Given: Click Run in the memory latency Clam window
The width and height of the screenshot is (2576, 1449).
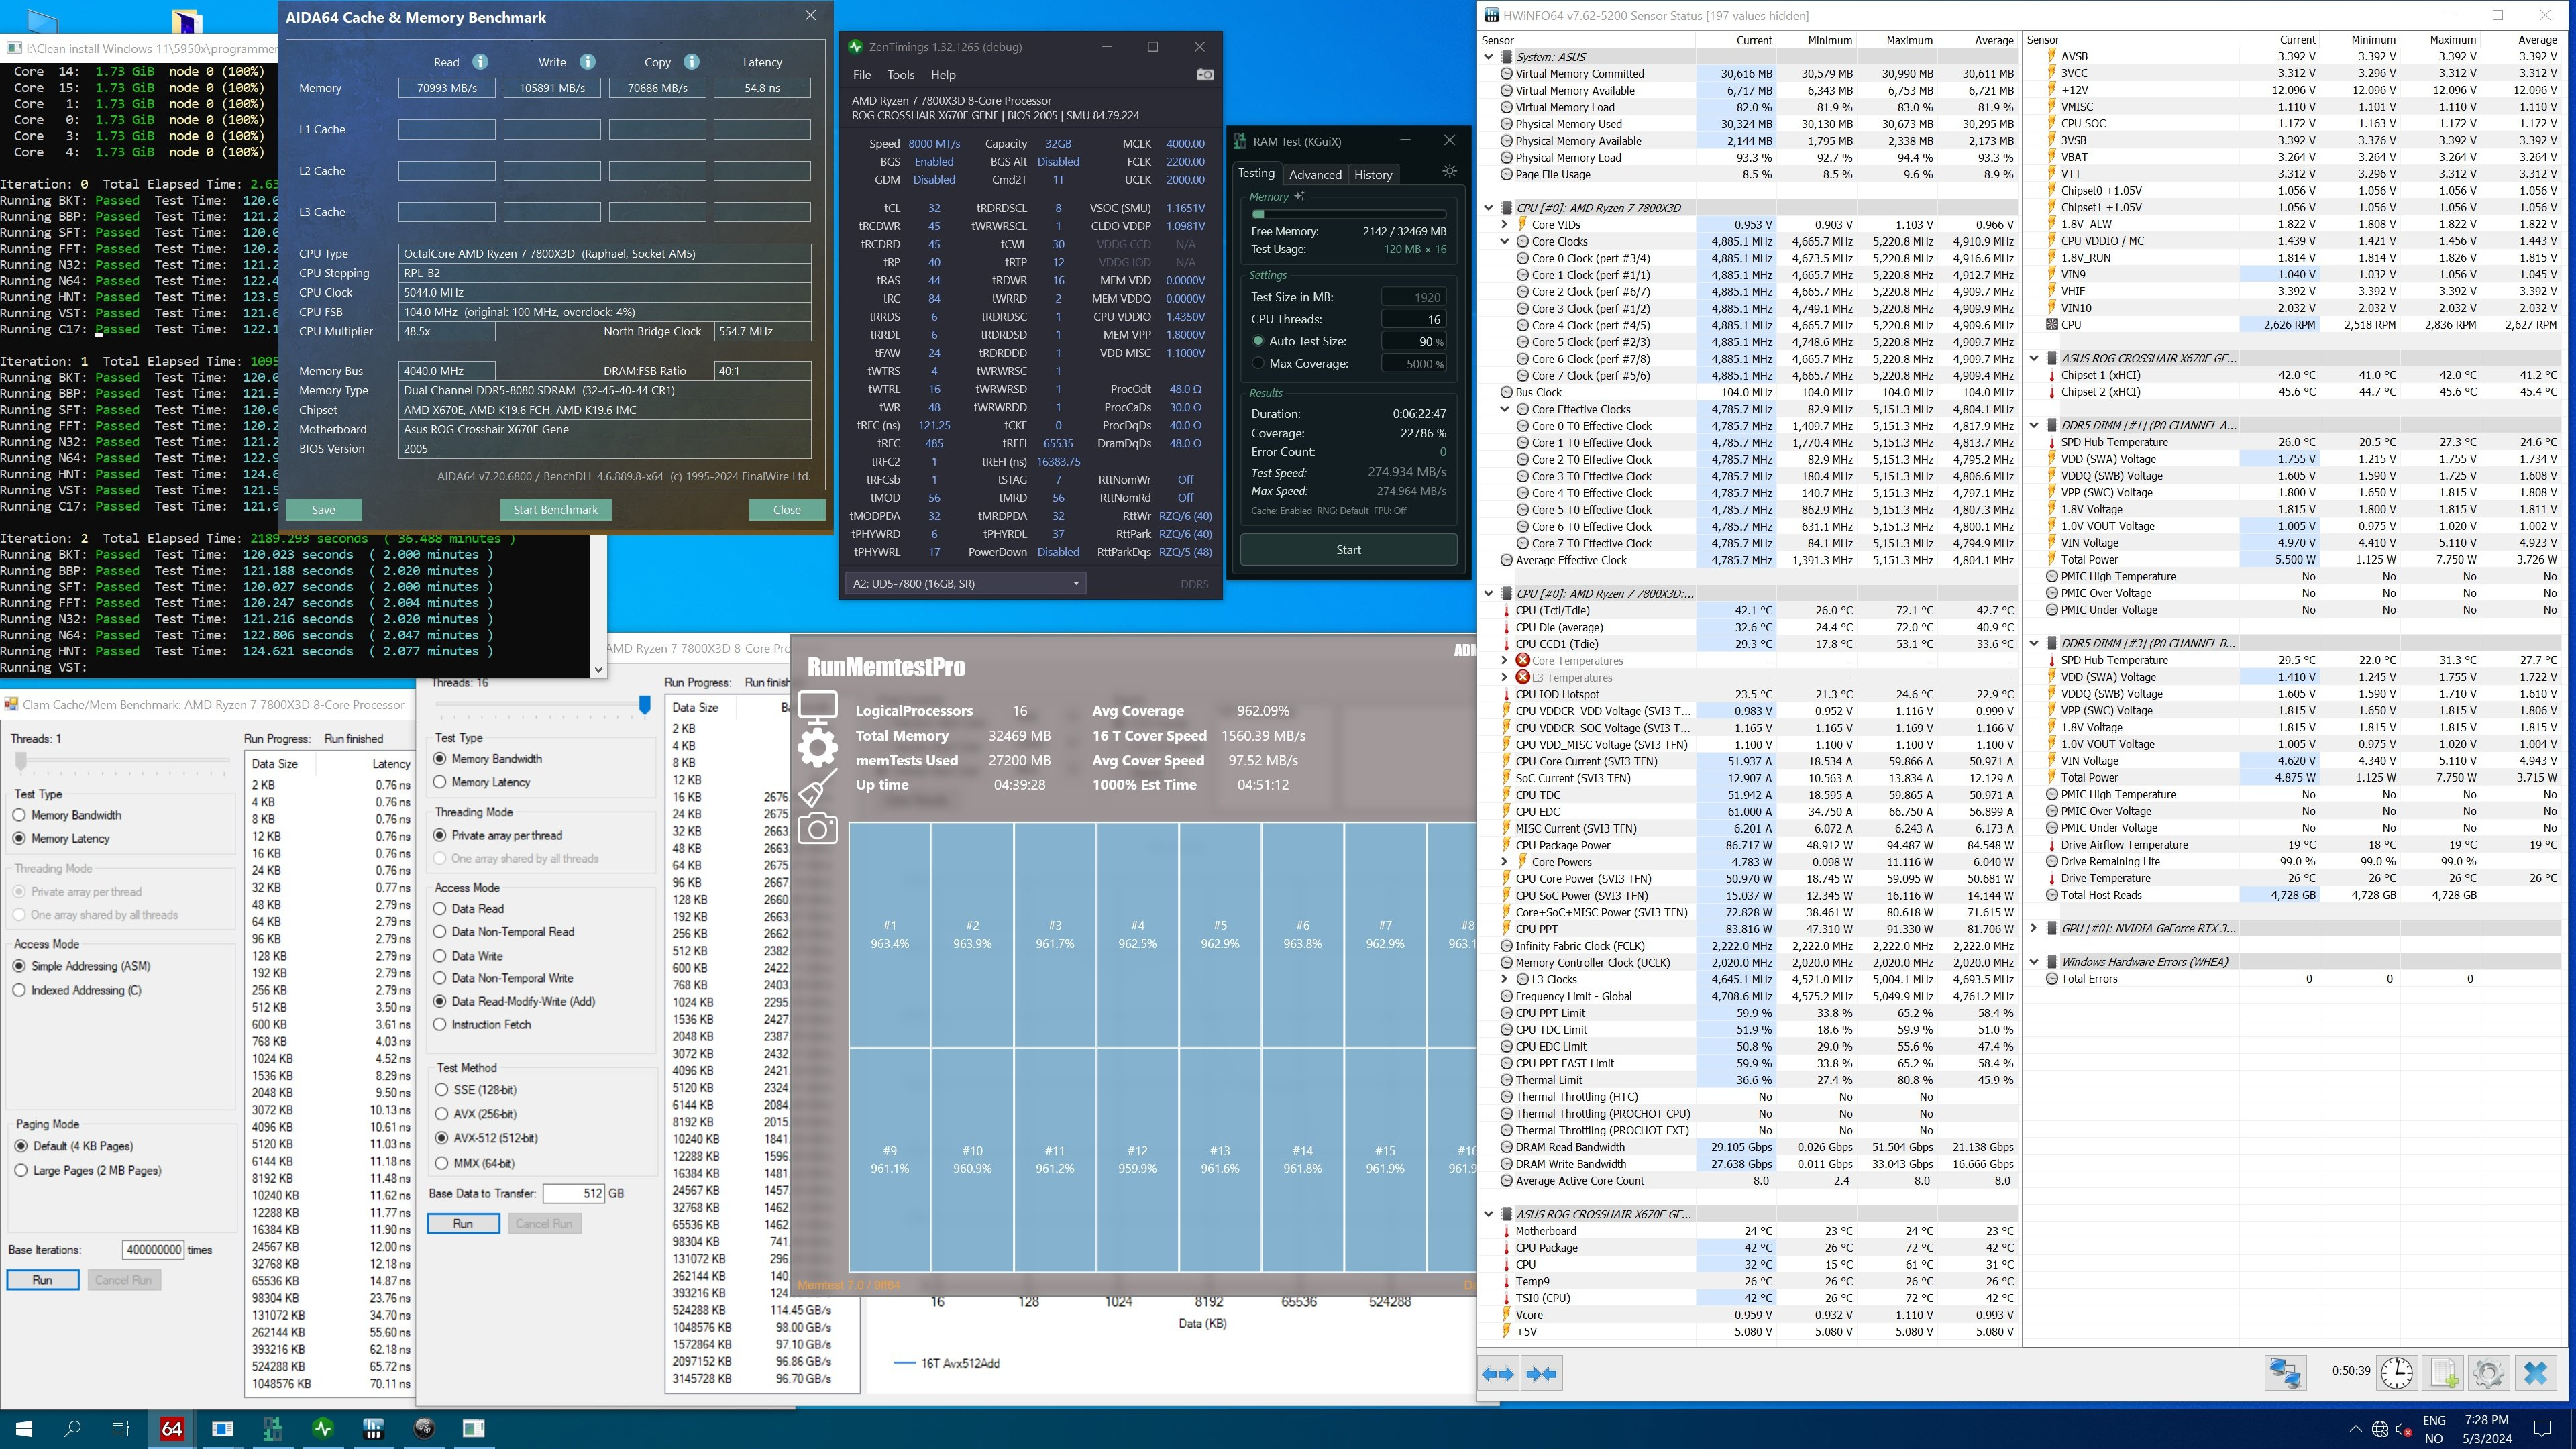Looking at the screenshot, I should 42,1280.
